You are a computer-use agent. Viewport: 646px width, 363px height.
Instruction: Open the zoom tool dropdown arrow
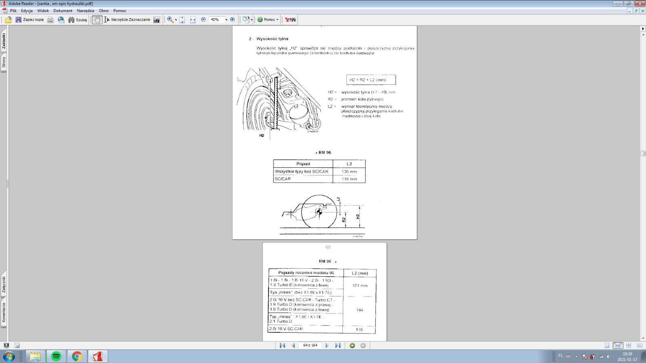[x=176, y=20]
